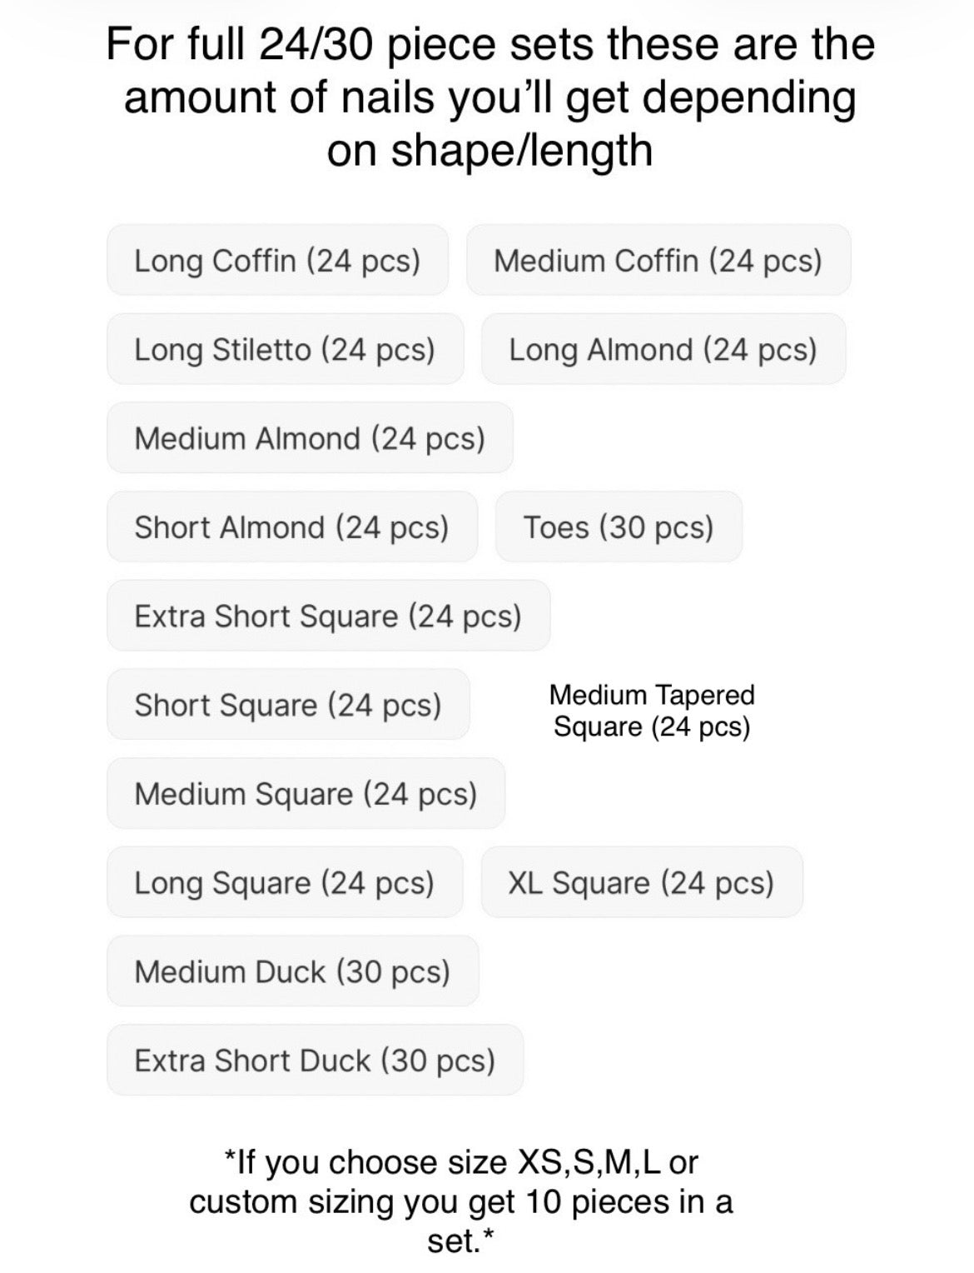
Task: Select the Long Coffin (24 pcs) option
Action: tap(277, 261)
